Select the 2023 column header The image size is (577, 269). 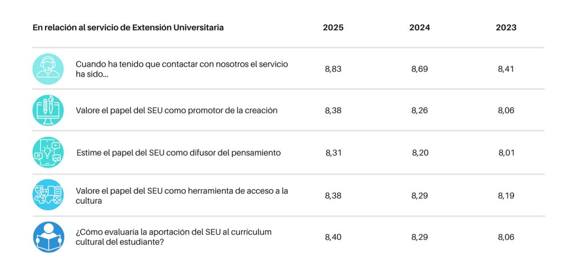(x=506, y=28)
